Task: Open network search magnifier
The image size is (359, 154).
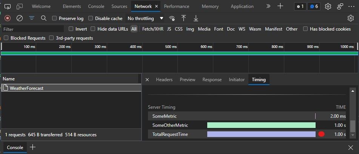Action: click(x=43, y=18)
